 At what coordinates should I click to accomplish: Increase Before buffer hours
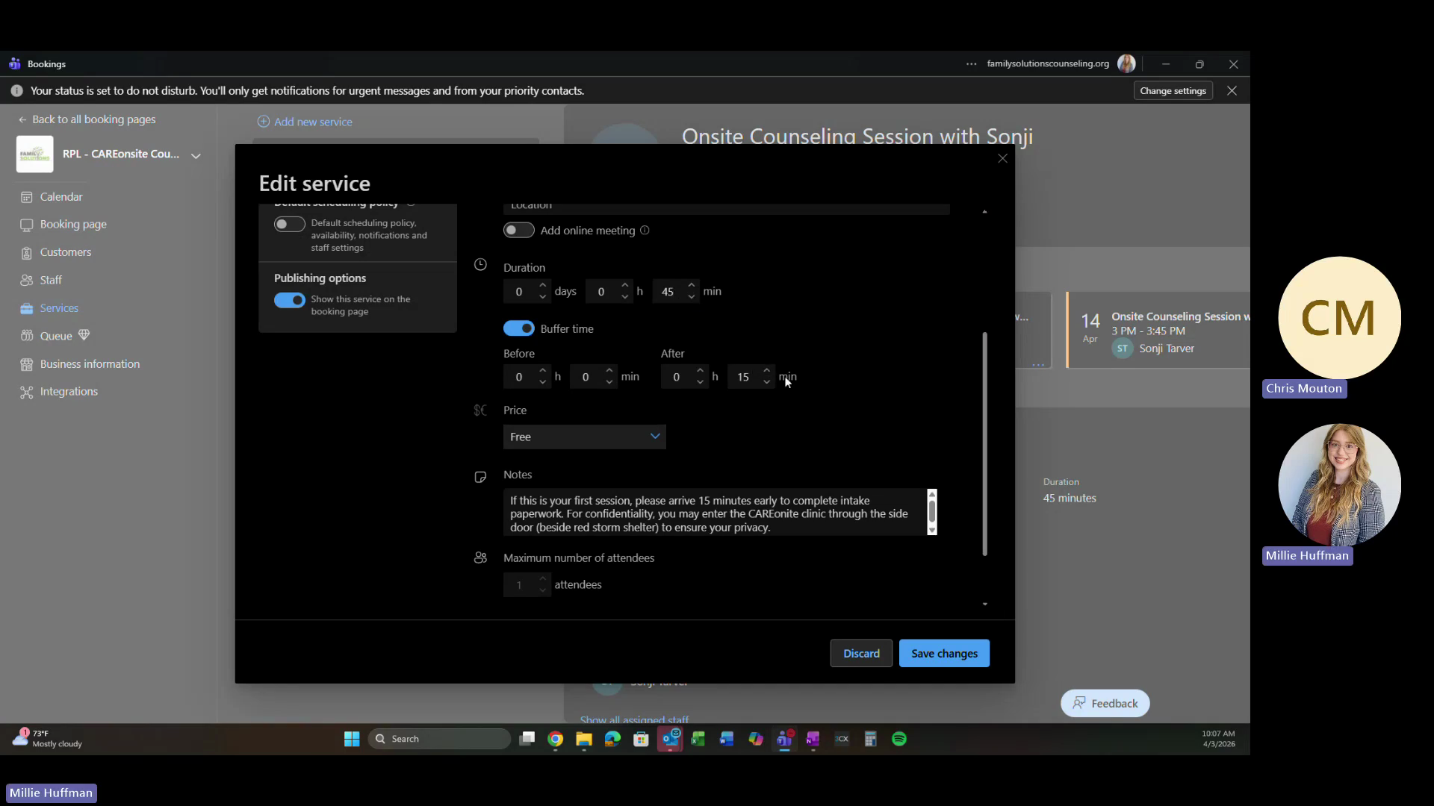(543, 371)
